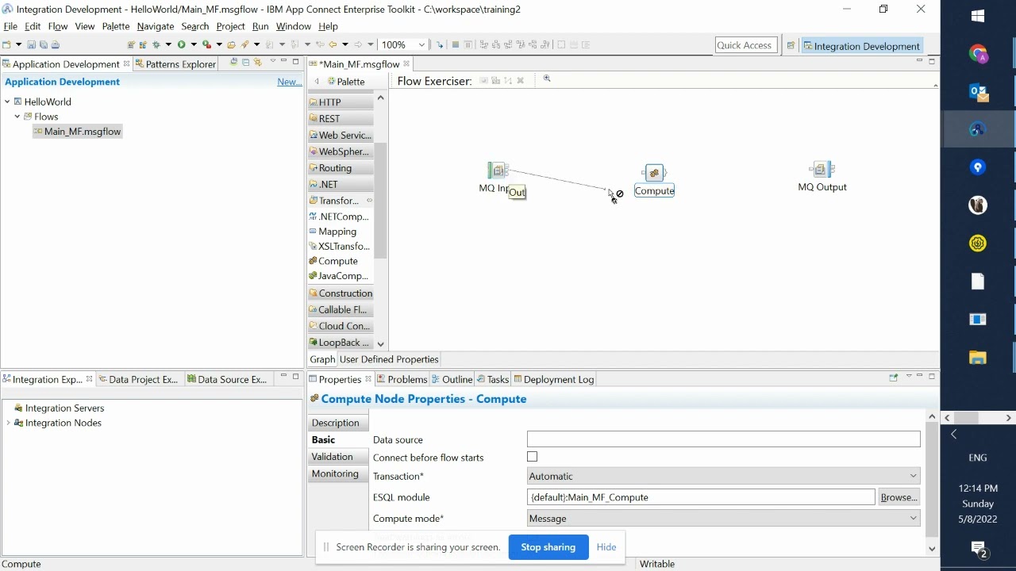Click the Browse... button for ESQL module
The width and height of the screenshot is (1016, 571).
899,497
